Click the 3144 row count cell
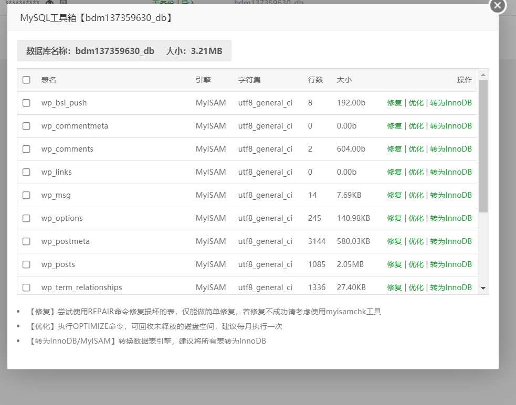 click(x=317, y=241)
